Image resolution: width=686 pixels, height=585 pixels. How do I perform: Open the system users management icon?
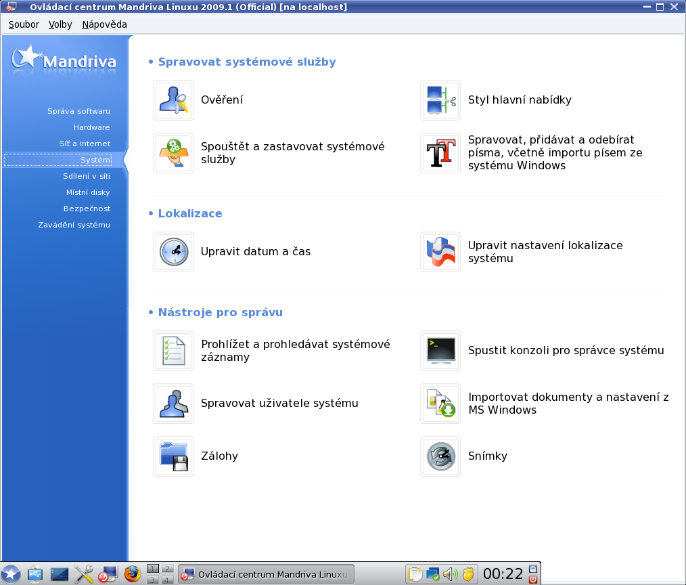(x=173, y=404)
